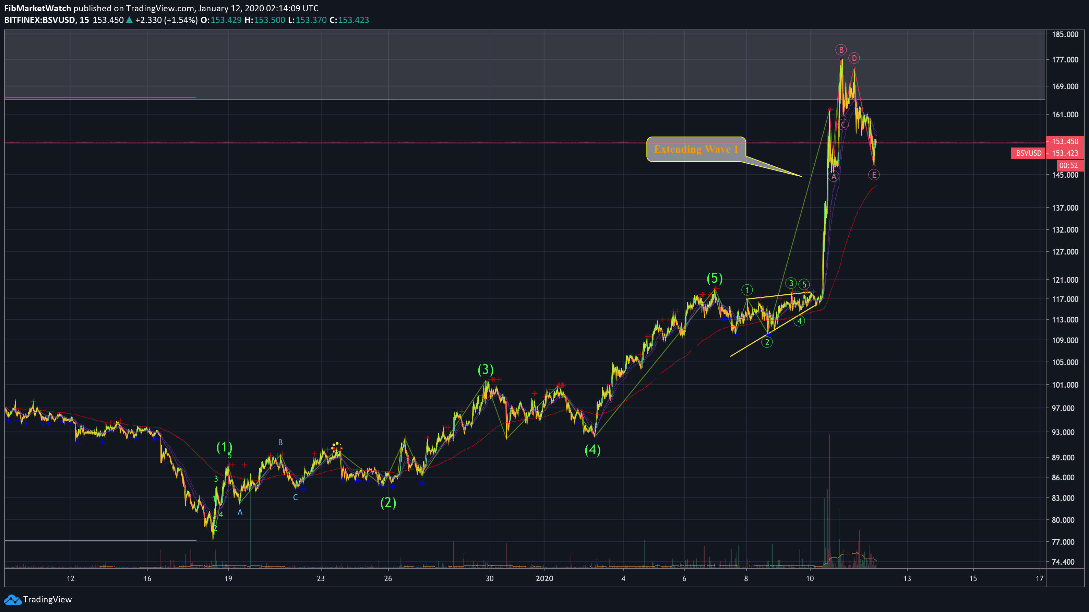Click 161.000 on the price axis
This screenshot has height=612, width=1089.
coord(1065,115)
